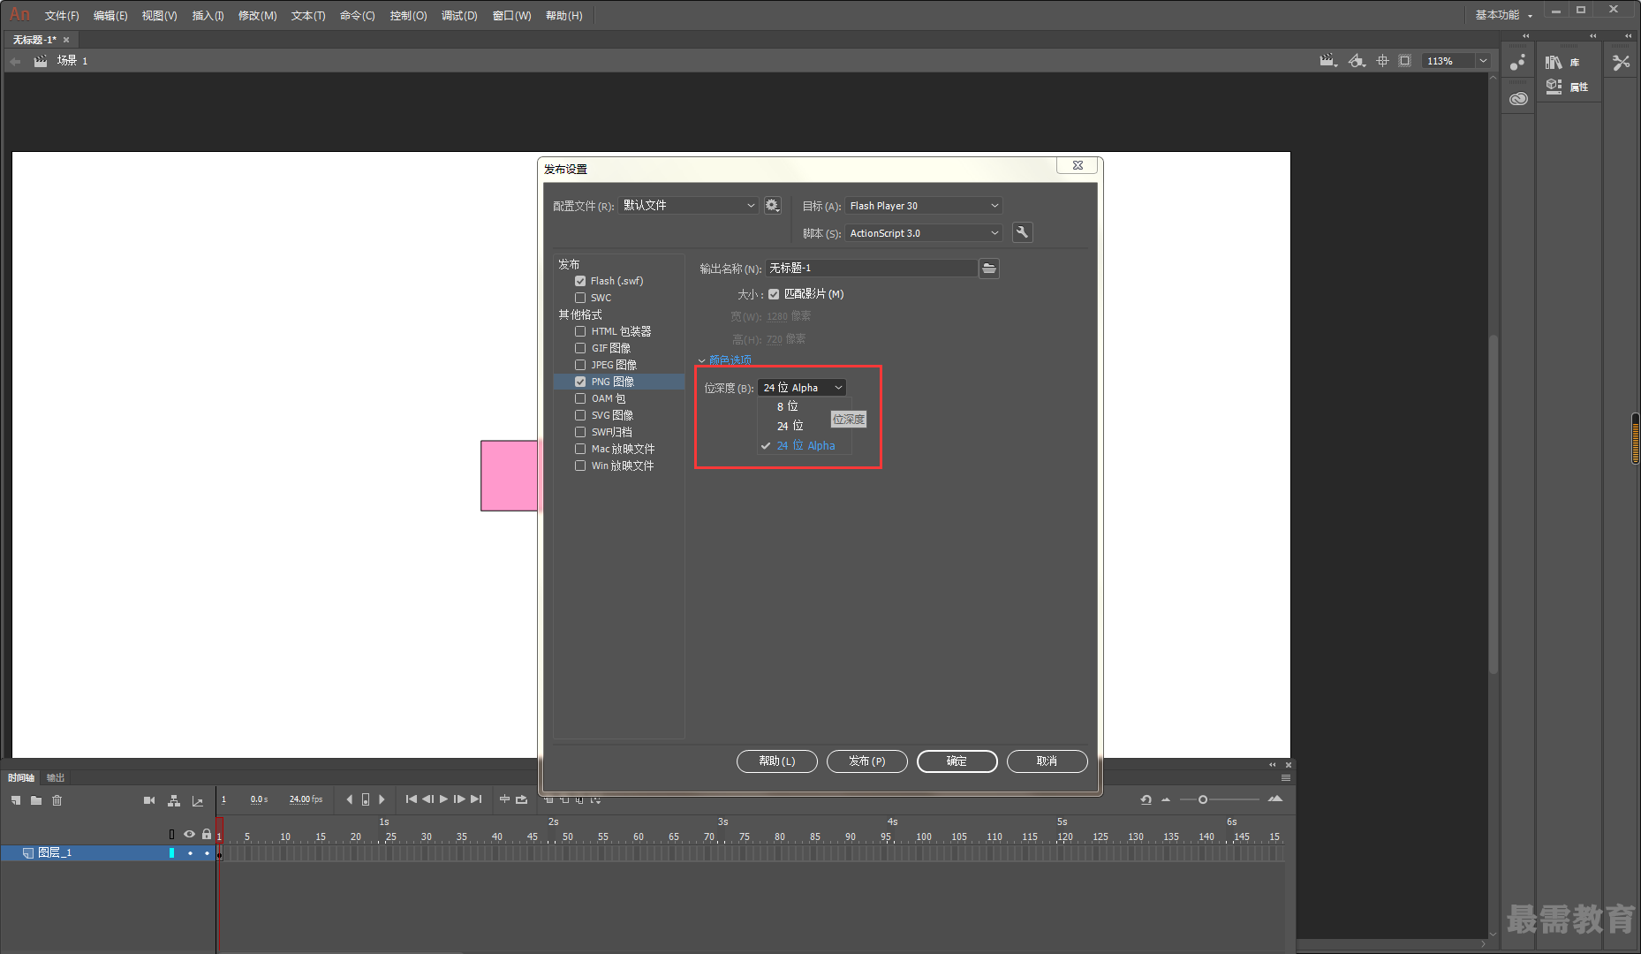Click the timeline zoom slider handle
The height and width of the screenshot is (954, 1641).
pyautogui.click(x=1202, y=799)
